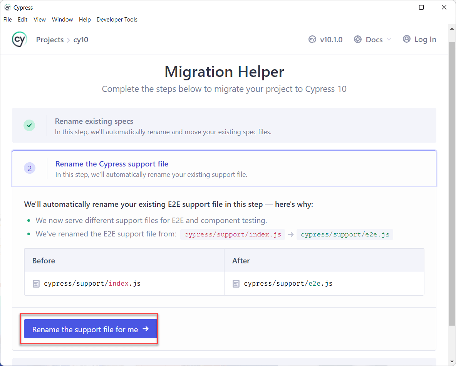Click the Before file document icon
456x366 pixels.
pyautogui.click(x=36, y=284)
